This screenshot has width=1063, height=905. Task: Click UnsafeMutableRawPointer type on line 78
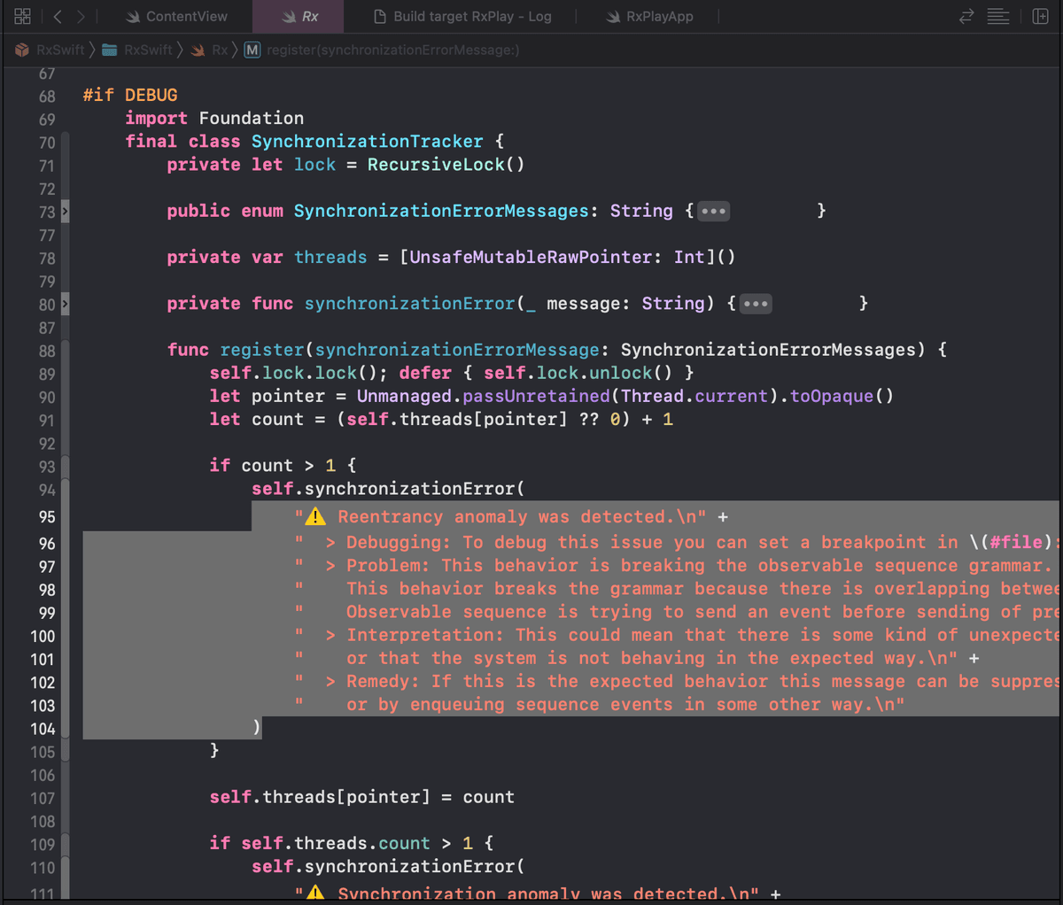[x=531, y=257]
